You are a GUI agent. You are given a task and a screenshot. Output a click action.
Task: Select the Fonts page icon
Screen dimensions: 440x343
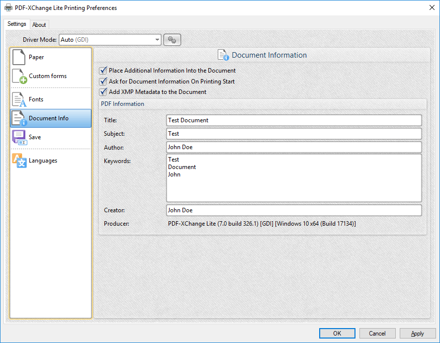(x=19, y=99)
